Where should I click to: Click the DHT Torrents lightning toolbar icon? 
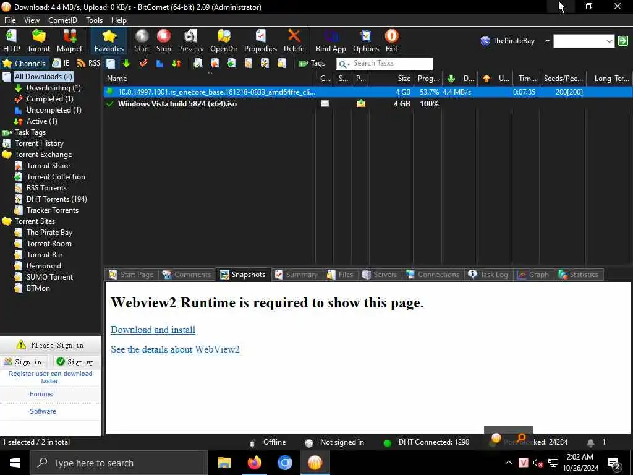coord(265,64)
